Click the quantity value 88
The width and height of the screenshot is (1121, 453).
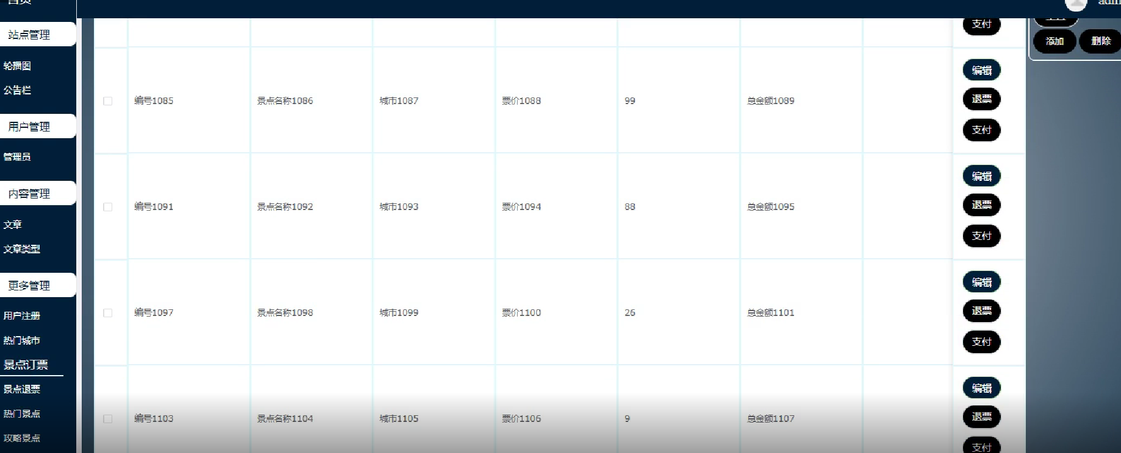point(630,207)
